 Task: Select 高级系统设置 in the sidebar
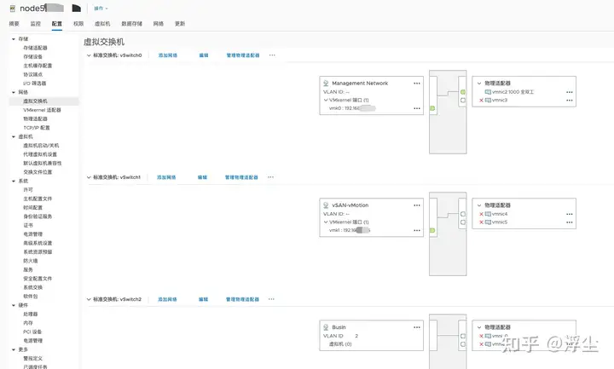[38, 244]
